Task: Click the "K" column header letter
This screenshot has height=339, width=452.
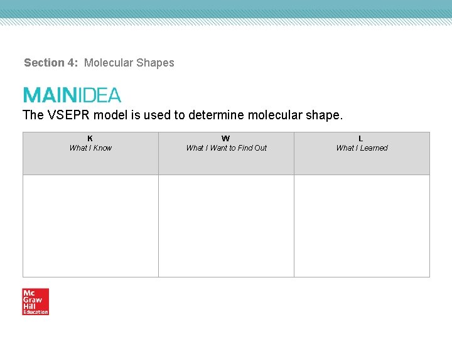Action: click(x=90, y=139)
